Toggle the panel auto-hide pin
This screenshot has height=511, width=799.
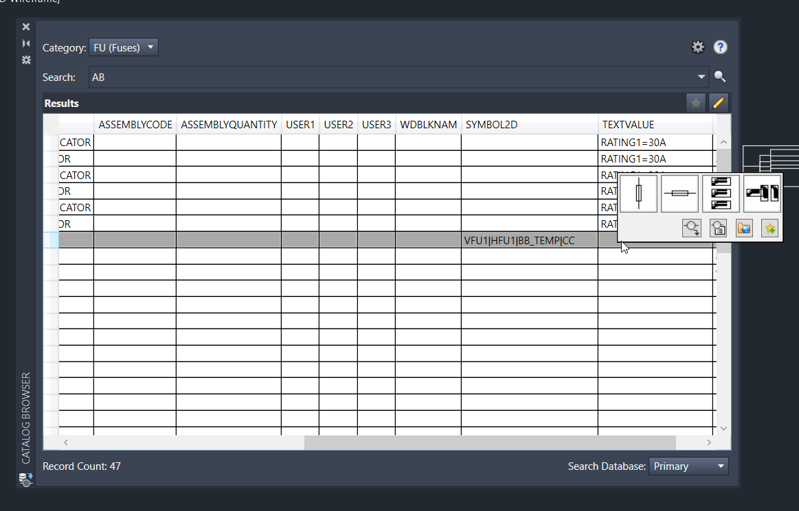tap(25, 43)
